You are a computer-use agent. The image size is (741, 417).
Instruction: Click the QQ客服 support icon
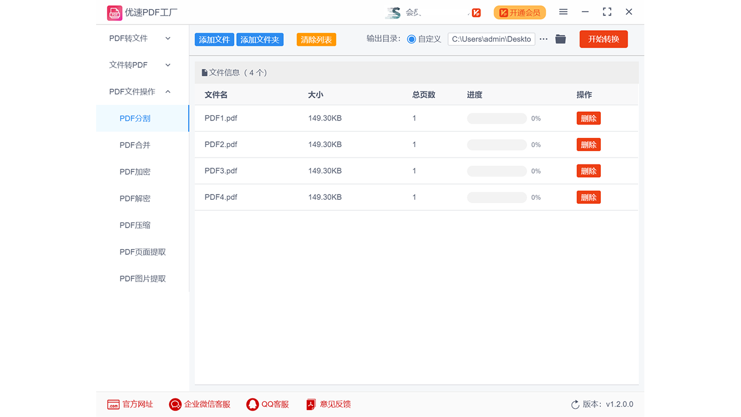(252, 404)
